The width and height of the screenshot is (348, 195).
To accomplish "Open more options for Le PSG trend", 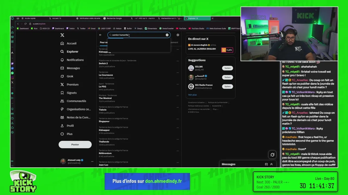I will [x=178, y=84].
